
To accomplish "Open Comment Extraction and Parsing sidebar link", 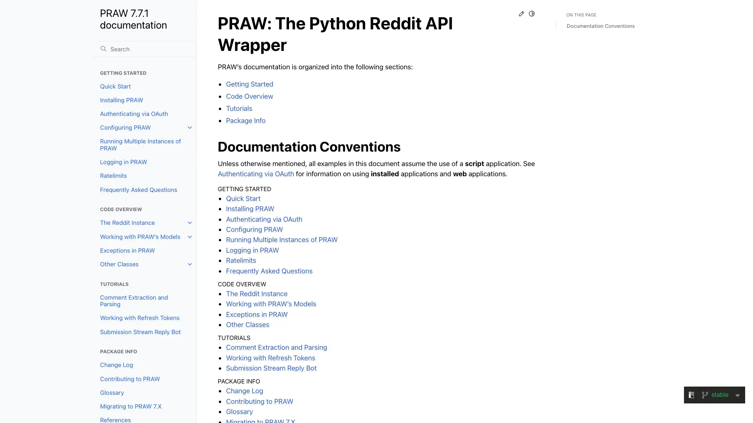I will tap(134, 301).
